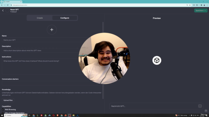Show hidden system tray icons
209x117 pixels.
[x=189, y=115]
